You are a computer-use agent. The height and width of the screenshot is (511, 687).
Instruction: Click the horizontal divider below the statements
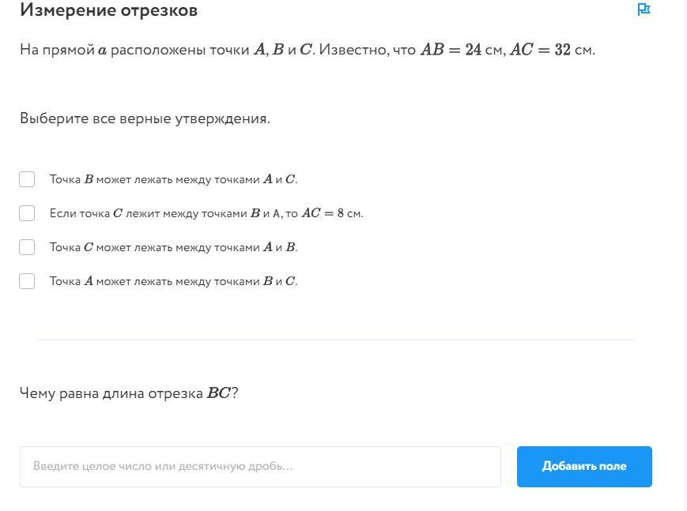click(x=336, y=339)
